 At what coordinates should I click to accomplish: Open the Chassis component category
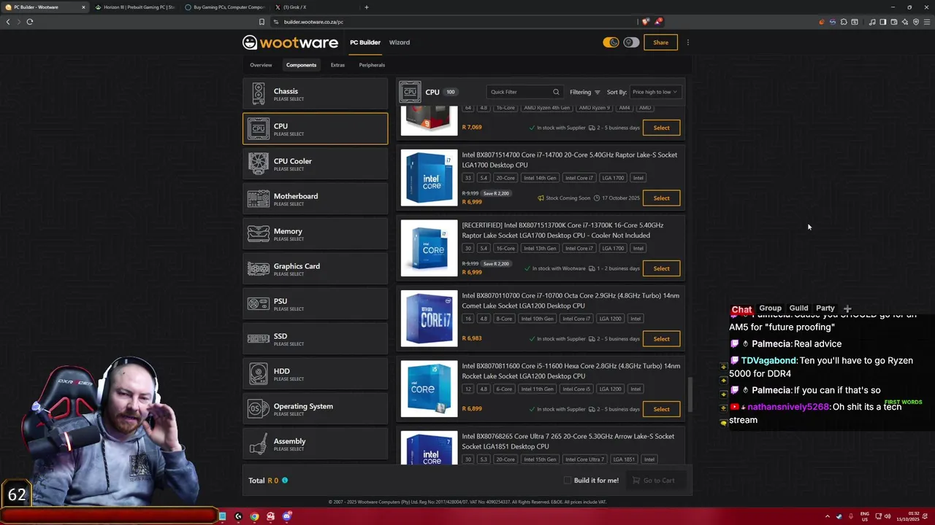click(315, 94)
